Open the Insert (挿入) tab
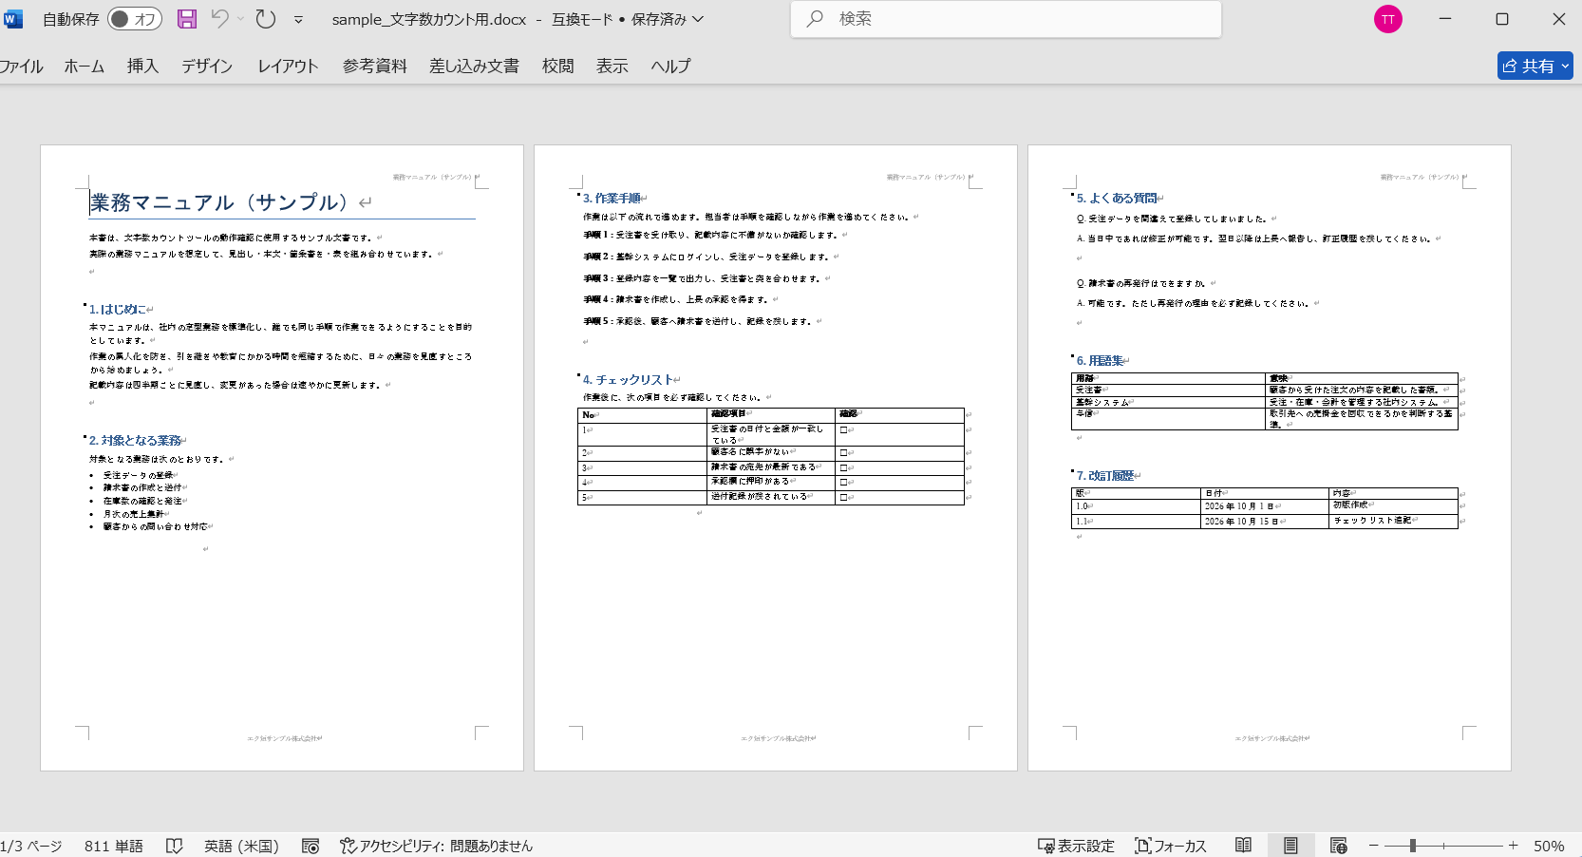The image size is (1582, 857). (142, 66)
